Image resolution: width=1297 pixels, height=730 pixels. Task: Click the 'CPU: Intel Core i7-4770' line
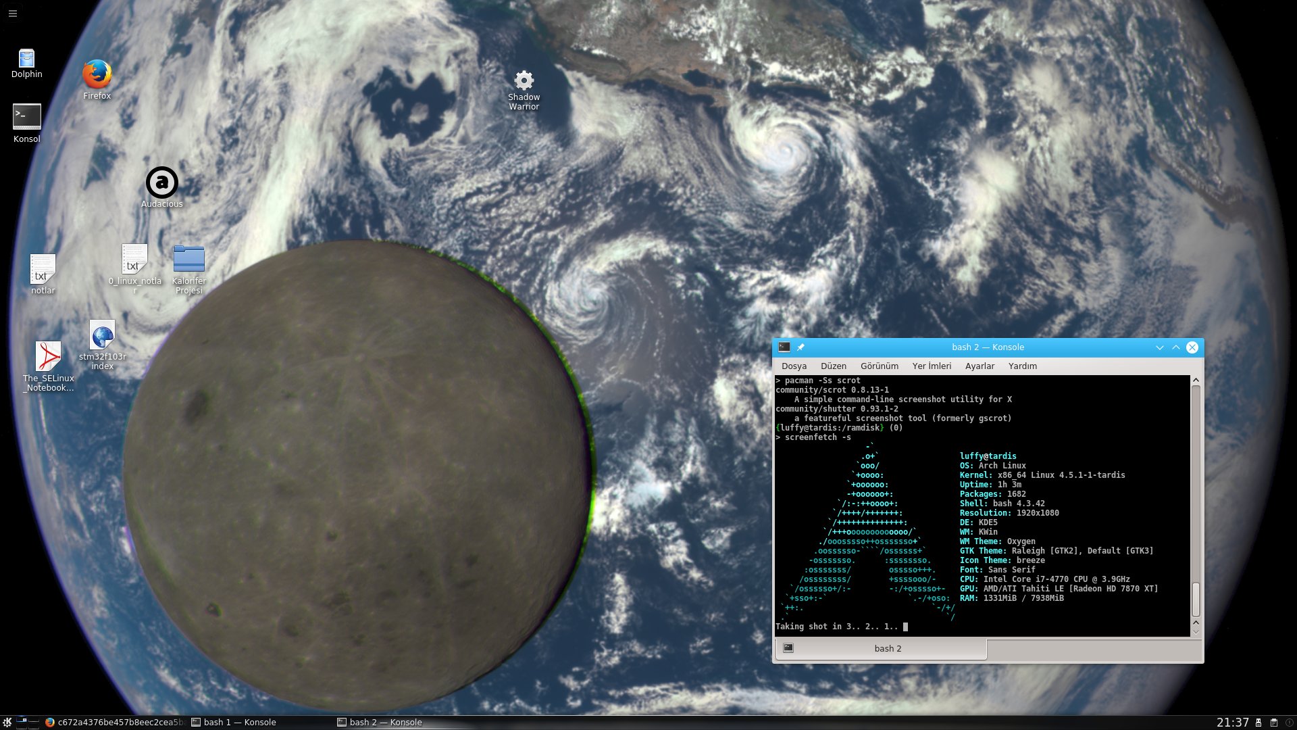click(1044, 579)
